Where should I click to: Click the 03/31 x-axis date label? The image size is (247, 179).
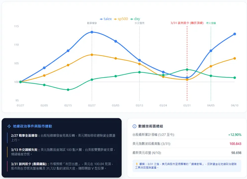pyautogui.click(x=187, y=105)
